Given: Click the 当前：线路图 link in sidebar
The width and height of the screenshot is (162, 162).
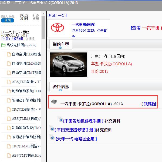Looking at the screenshot, I should [x=12, y=39].
